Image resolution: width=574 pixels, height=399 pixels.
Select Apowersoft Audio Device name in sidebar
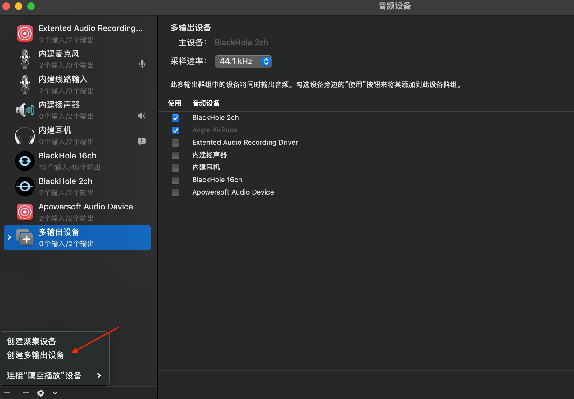[x=86, y=207]
